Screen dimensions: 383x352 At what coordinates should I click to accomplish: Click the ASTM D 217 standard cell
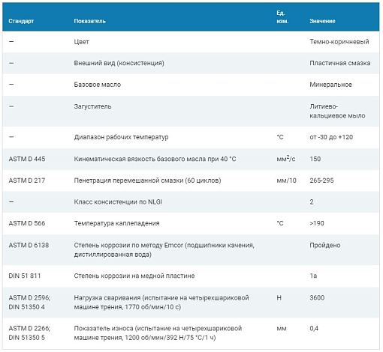click(x=27, y=180)
